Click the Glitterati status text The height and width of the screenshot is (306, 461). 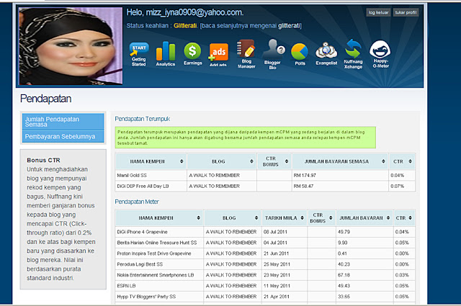(x=185, y=26)
